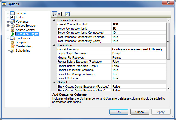Screen dimensions: 176x120
Task: Click the Scheduling clock icon
Action: tap(13, 51)
